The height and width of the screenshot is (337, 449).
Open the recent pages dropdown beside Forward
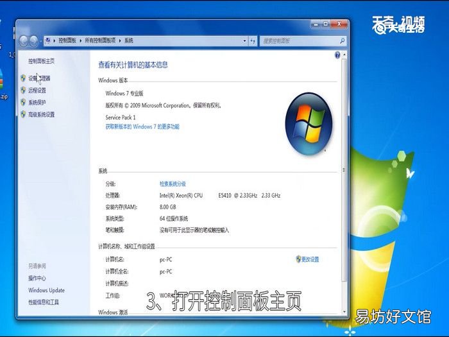pos(40,41)
